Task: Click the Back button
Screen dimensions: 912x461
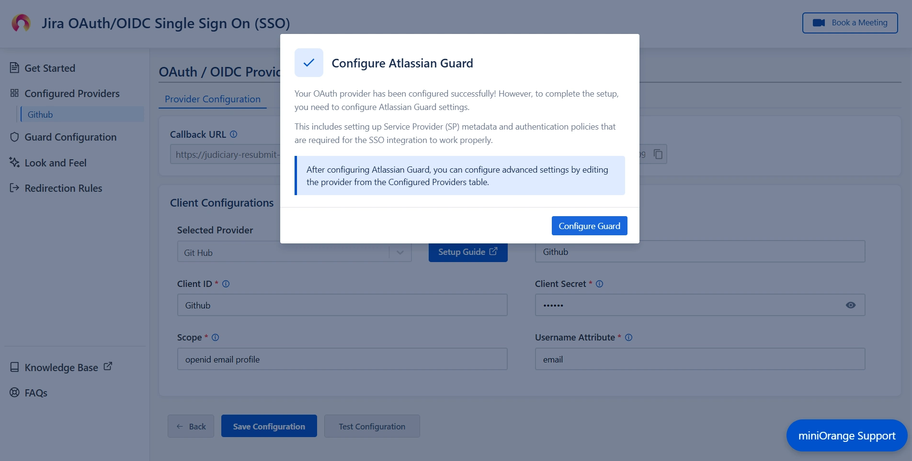Action: point(191,426)
